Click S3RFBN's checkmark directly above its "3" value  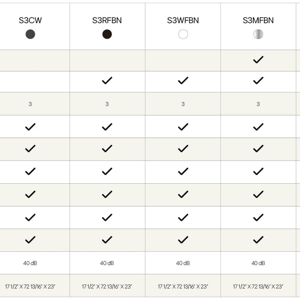click(x=107, y=81)
